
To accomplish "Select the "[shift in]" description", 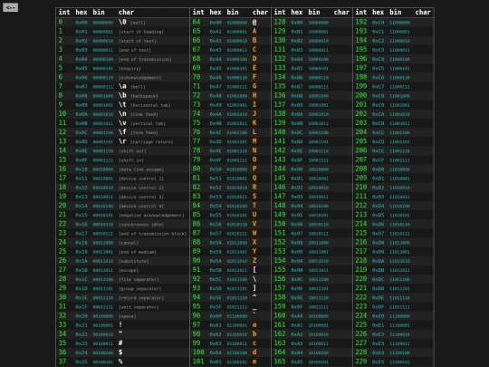I will 131,160.
